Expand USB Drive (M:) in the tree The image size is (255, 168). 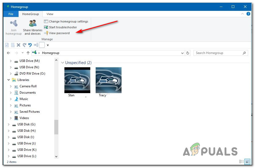(x=11, y=61)
